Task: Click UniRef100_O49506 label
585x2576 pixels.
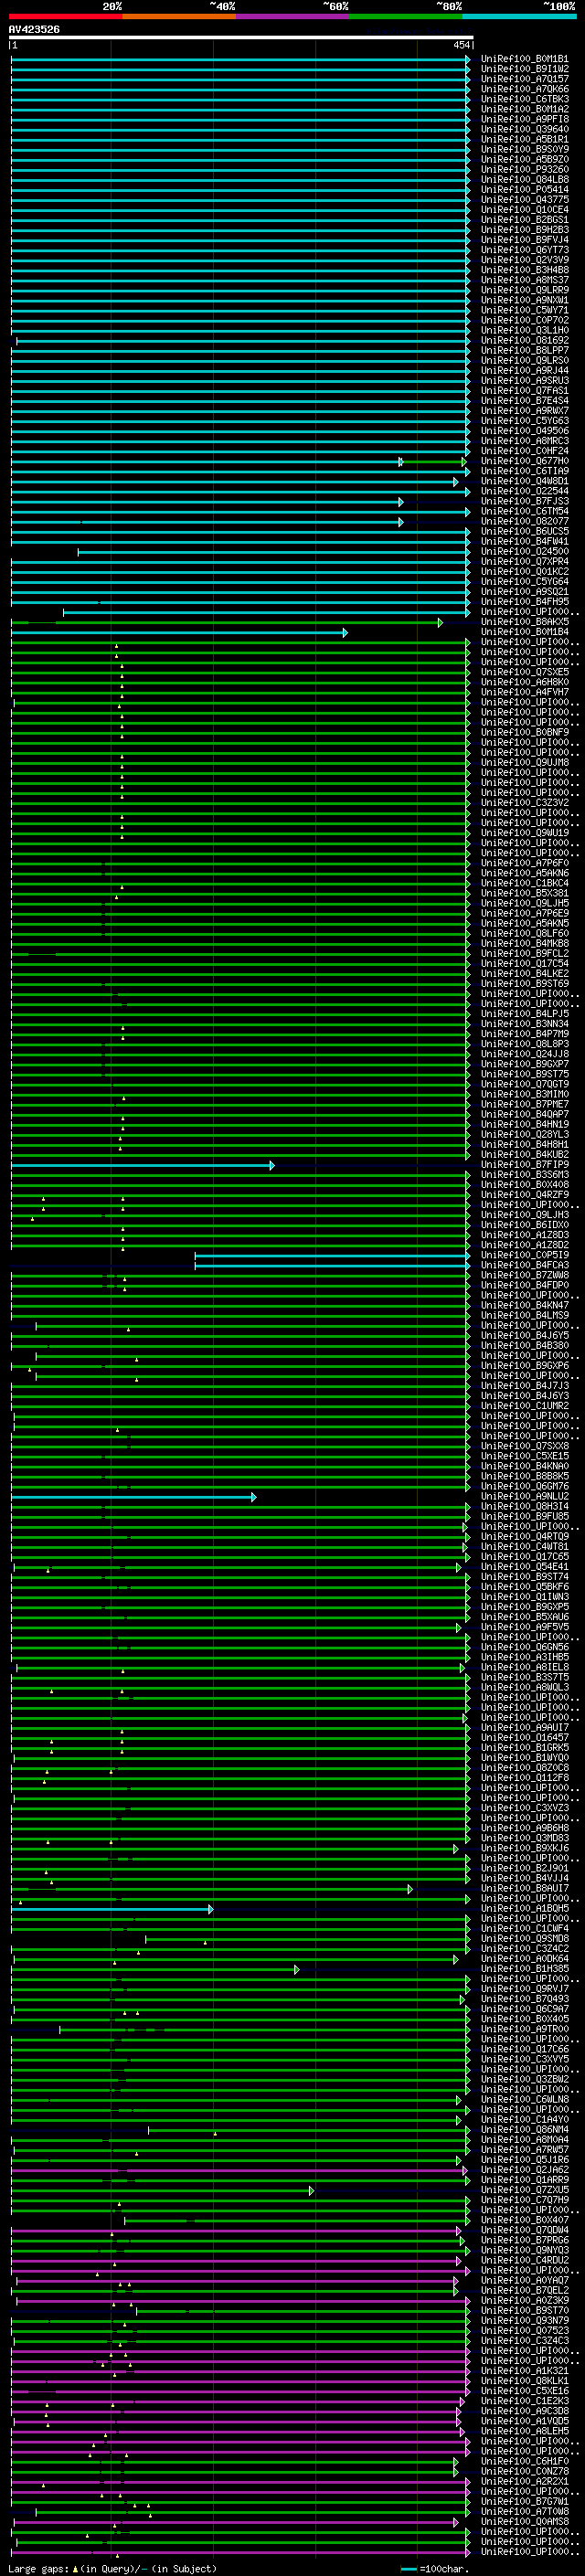Action: pos(525,431)
